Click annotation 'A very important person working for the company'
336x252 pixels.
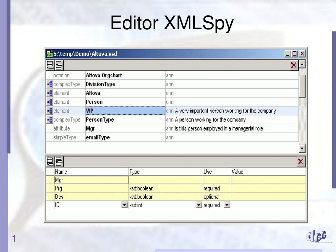225,111
